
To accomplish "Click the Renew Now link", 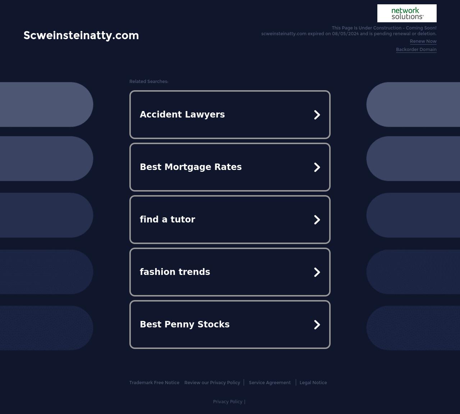I will click(423, 41).
